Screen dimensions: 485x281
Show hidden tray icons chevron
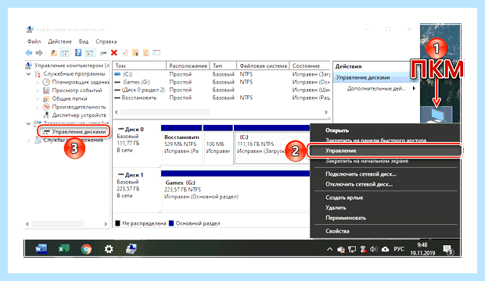pos(329,249)
